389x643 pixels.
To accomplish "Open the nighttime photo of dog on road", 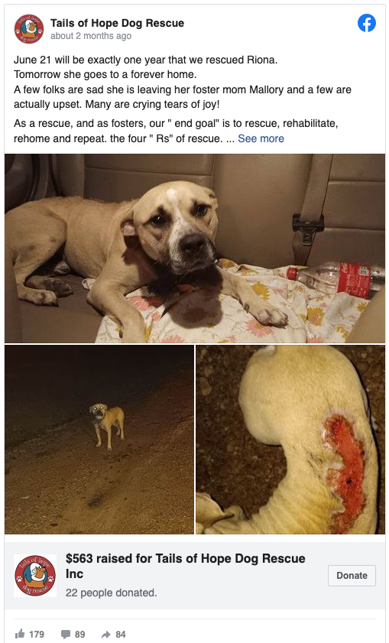I will (x=99, y=440).
